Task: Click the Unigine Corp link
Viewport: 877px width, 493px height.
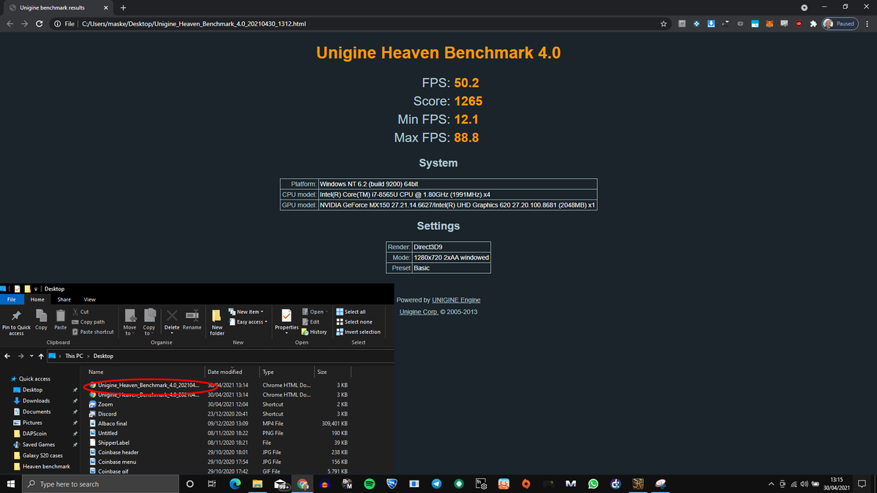Action: [417, 310]
